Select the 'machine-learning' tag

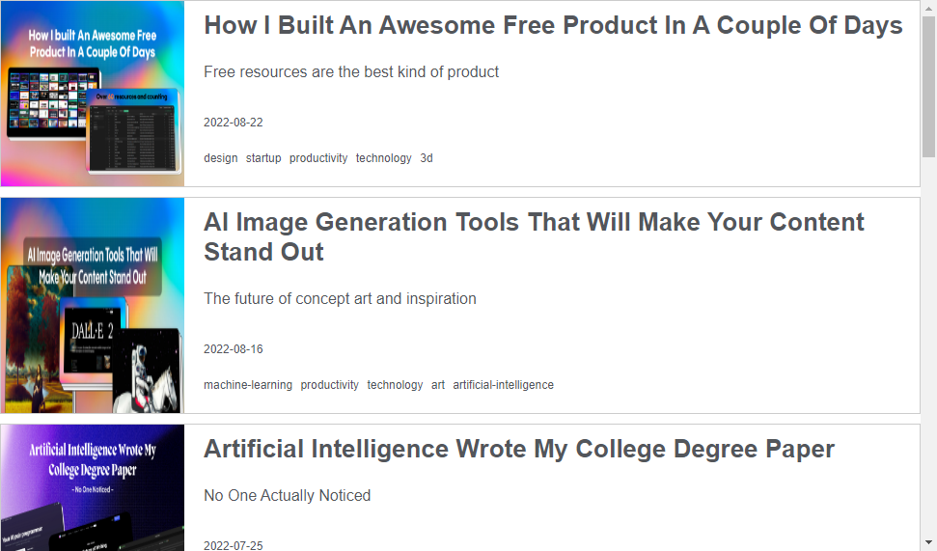[248, 385]
